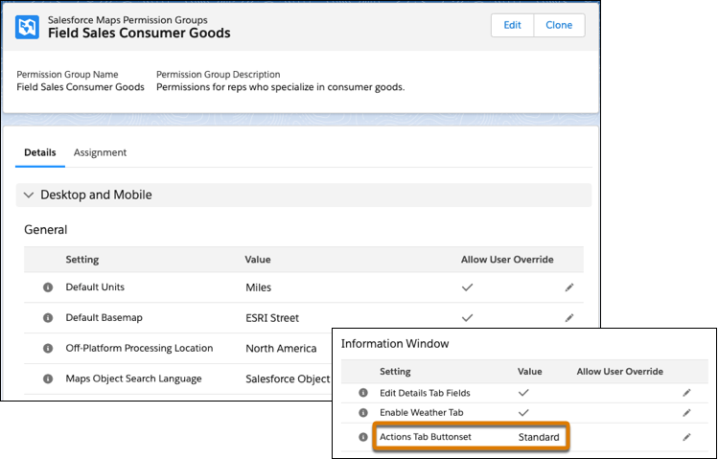Click pencil icon for Edit Details Tab Fields
Viewport: 718px width, 459px height.
[686, 393]
